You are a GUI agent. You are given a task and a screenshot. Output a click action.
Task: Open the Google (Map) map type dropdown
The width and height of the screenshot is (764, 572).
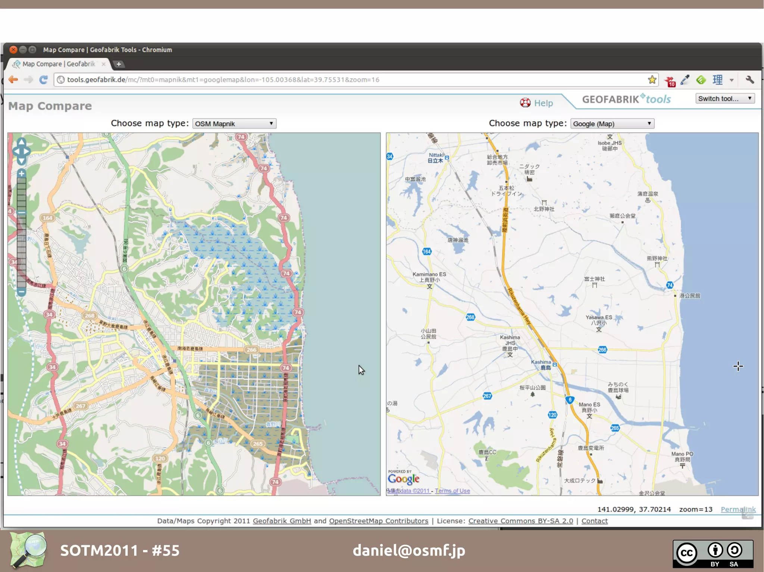coord(612,123)
